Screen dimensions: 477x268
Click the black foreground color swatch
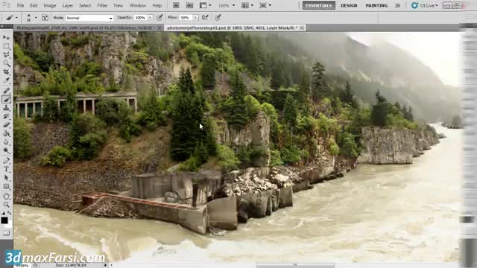4,220
